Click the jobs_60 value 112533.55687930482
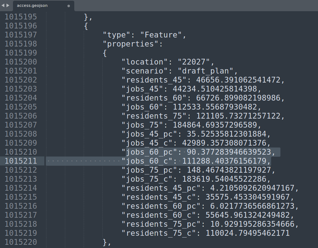 pos(215,107)
